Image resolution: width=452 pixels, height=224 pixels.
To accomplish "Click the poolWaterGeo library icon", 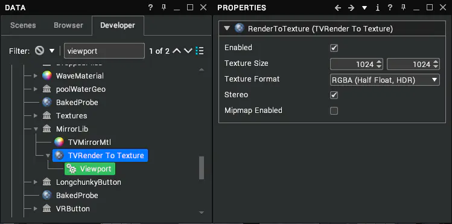I will pos(46,89).
